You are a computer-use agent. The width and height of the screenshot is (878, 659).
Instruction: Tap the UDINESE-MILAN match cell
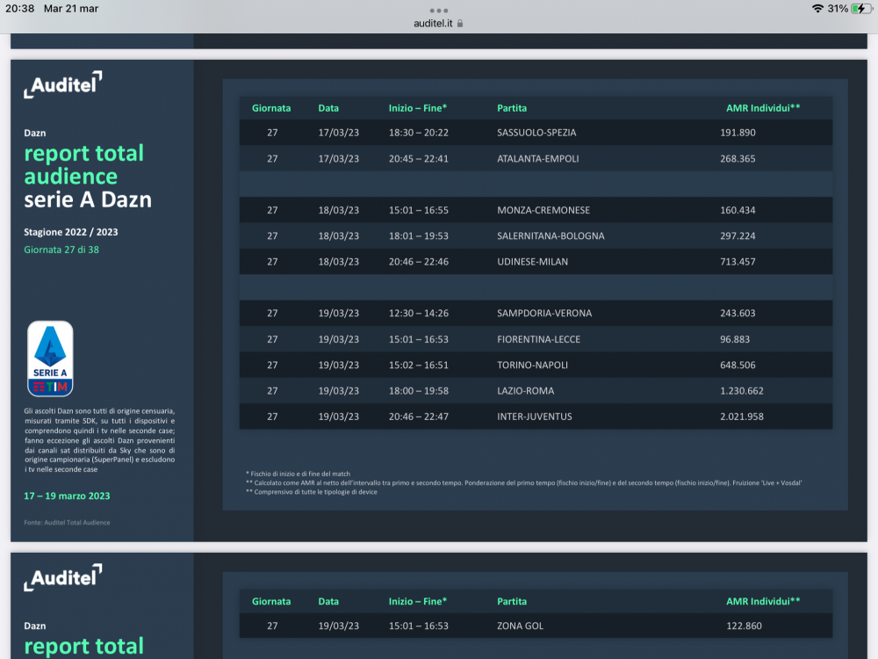[532, 262]
